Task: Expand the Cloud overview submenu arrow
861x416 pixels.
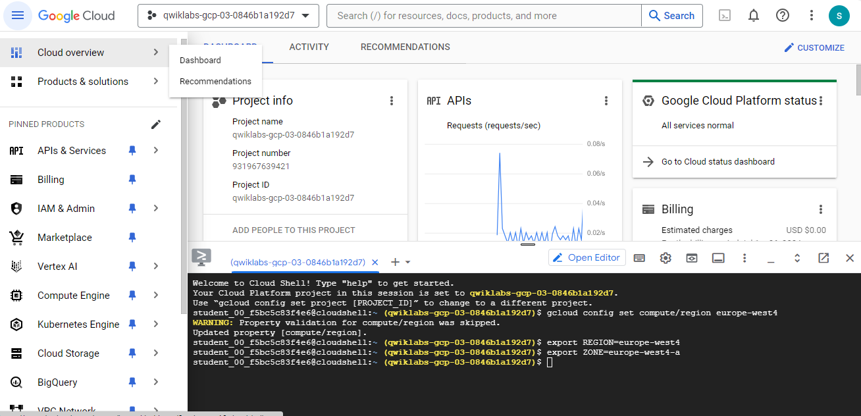Action: [x=156, y=53]
